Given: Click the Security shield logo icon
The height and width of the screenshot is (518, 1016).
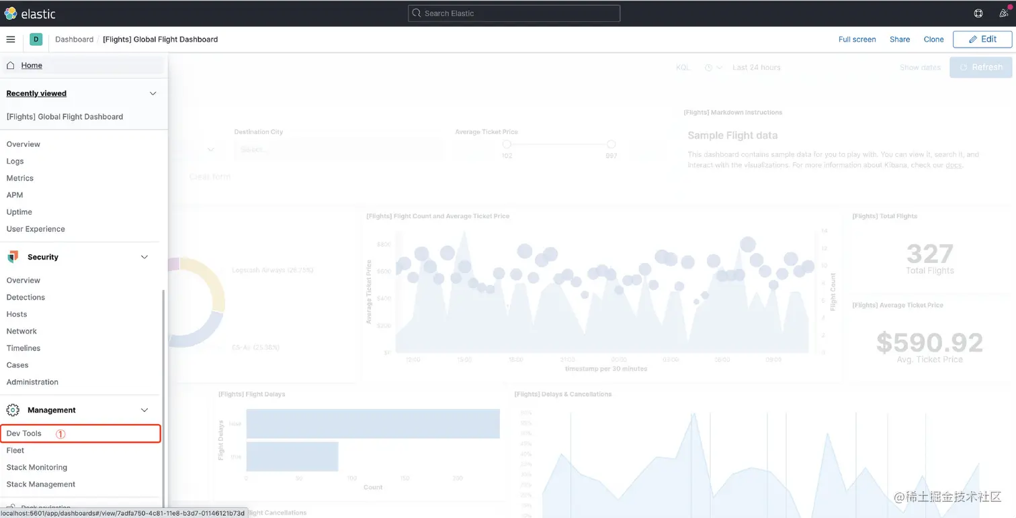Looking at the screenshot, I should (x=12, y=257).
